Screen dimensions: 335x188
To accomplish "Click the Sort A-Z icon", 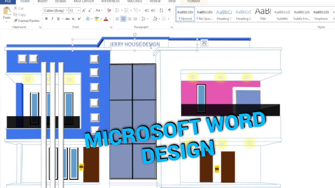I will click(161, 10).
